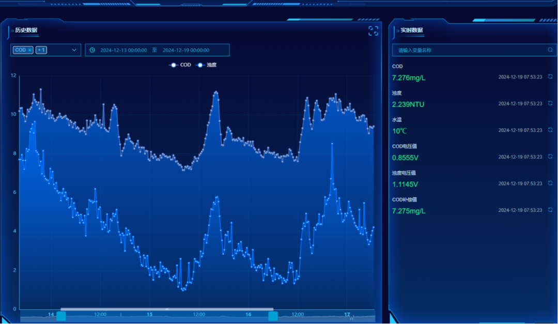Select the 历史数据 panel title
Screen dimensions: 558x324
tap(26, 30)
